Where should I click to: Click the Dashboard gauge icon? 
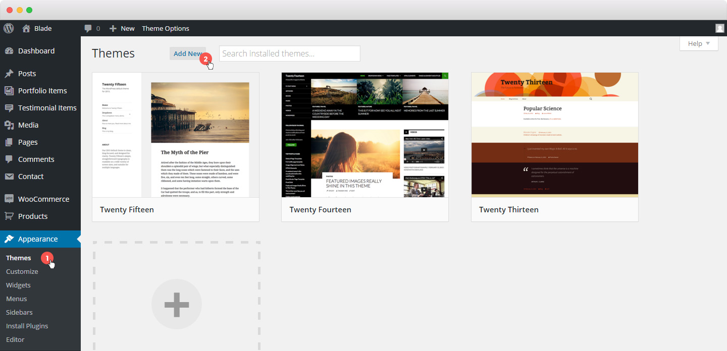[9, 51]
